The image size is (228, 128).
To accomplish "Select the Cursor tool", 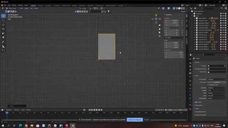I will pos(3,20).
